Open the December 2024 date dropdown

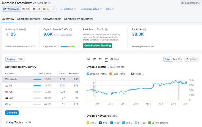(91, 9)
